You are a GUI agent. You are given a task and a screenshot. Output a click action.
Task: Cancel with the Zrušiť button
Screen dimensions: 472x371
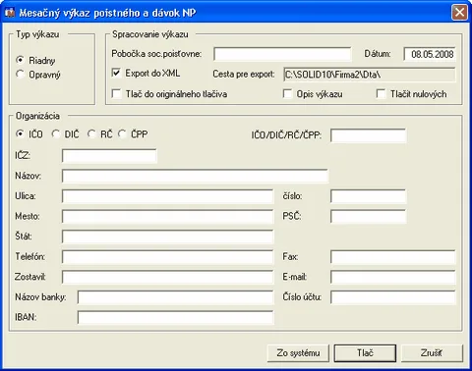pyautogui.click(x=432, y=353)
